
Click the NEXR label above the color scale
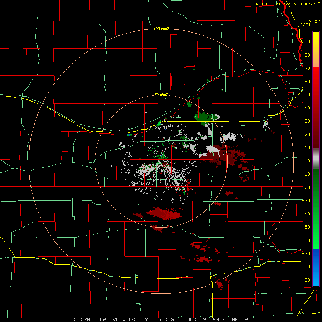[314, 21]
